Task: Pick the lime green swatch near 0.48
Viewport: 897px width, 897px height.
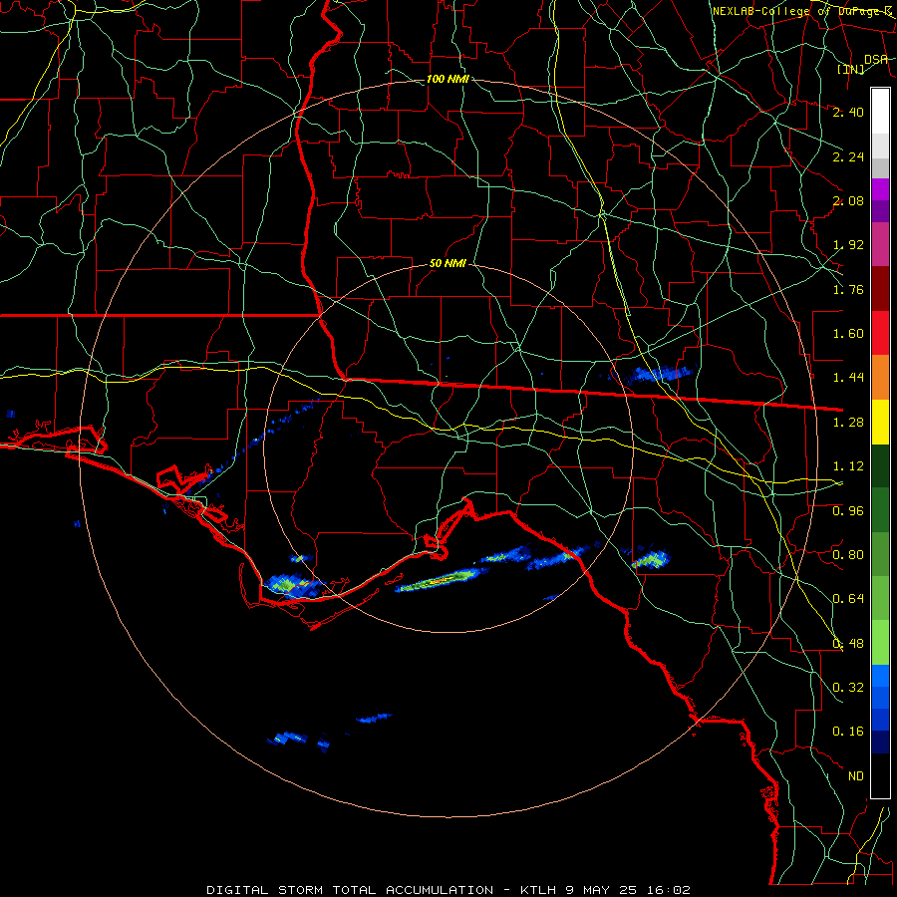Action: tap(880, 643)
